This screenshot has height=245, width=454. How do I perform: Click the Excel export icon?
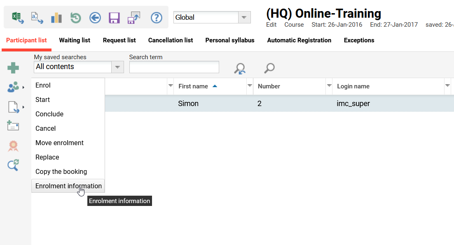[x=17, y=18]
